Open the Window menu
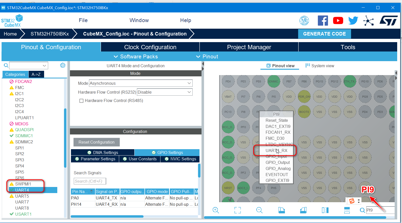402x223 pixels. [139, 20]
